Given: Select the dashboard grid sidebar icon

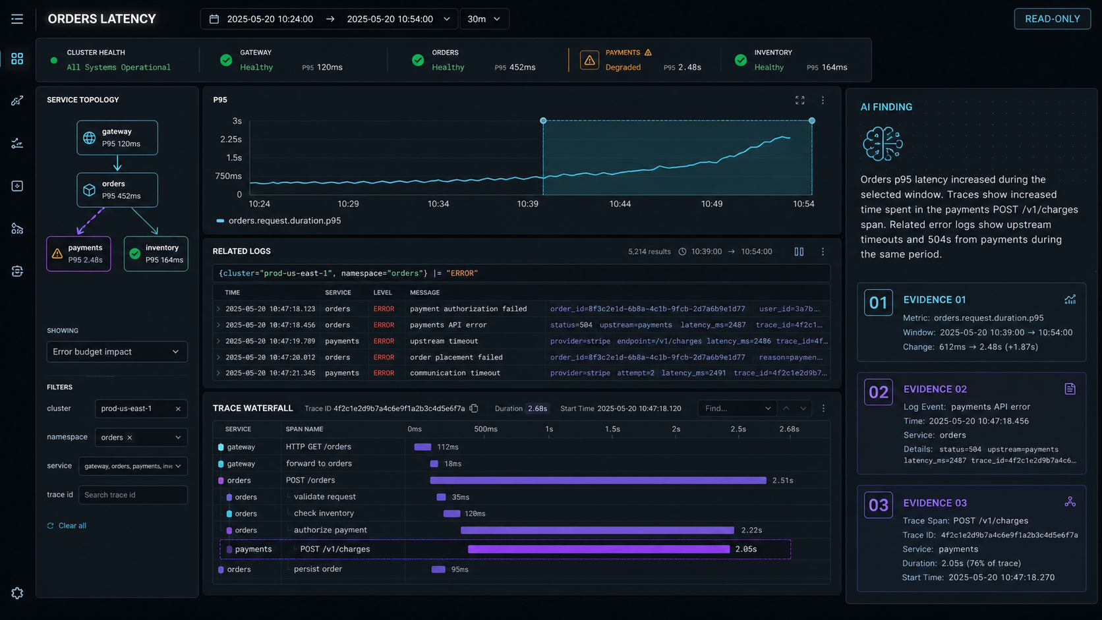Looking at the screenshot, I should 17,59.
